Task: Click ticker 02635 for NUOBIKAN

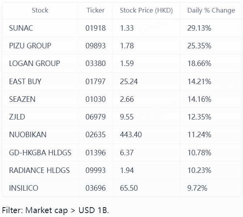Action: (x=96, y=134)
